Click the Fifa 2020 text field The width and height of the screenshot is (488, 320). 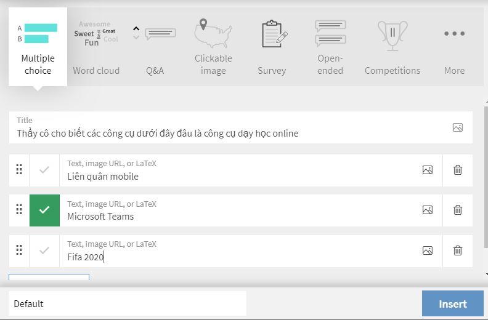240,257
